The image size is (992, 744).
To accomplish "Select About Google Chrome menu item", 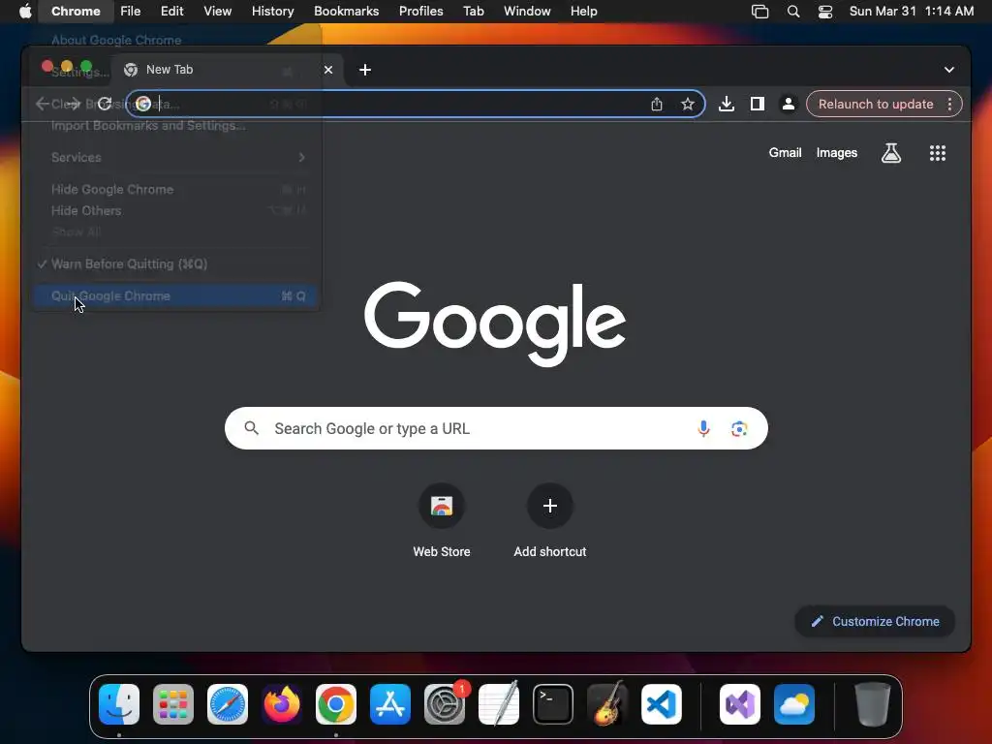I will pyautogui.click(x=175, y=40).
